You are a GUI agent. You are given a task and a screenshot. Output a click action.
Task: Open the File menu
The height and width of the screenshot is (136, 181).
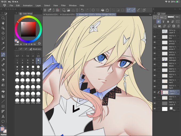[11, 5]
